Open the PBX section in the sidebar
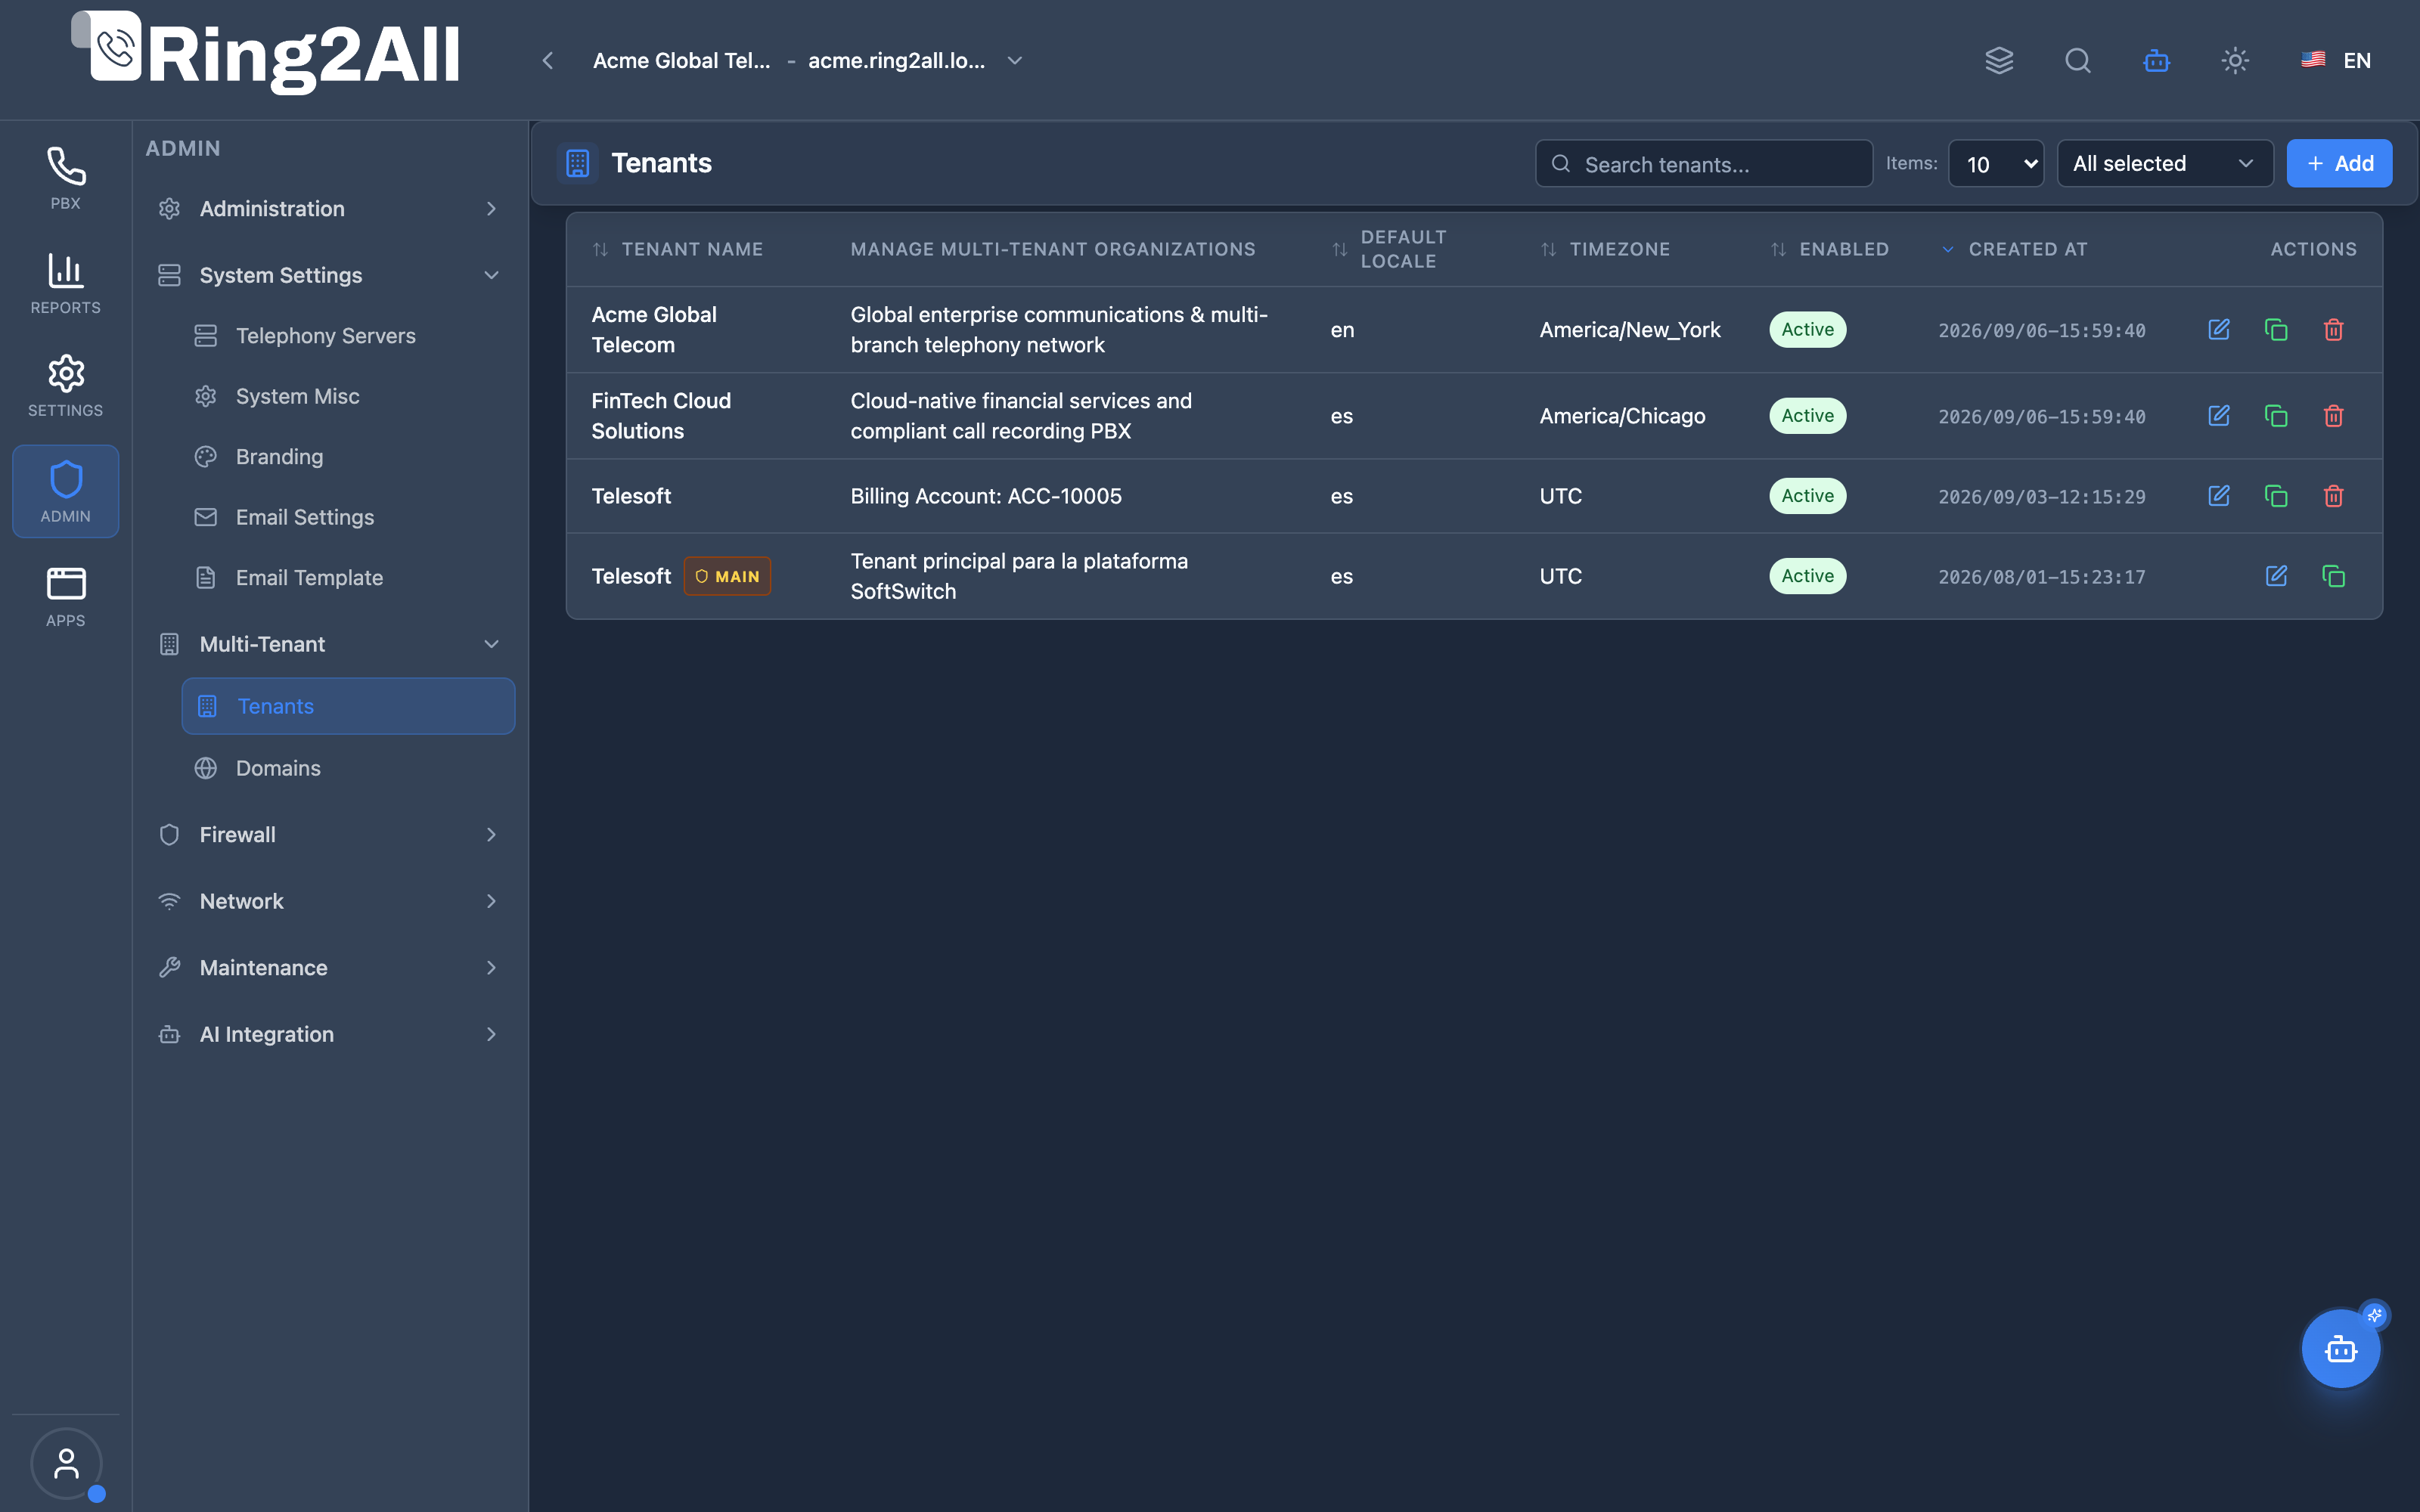This screenshot has width=2420, height=1512. click(x=65, y=179)
